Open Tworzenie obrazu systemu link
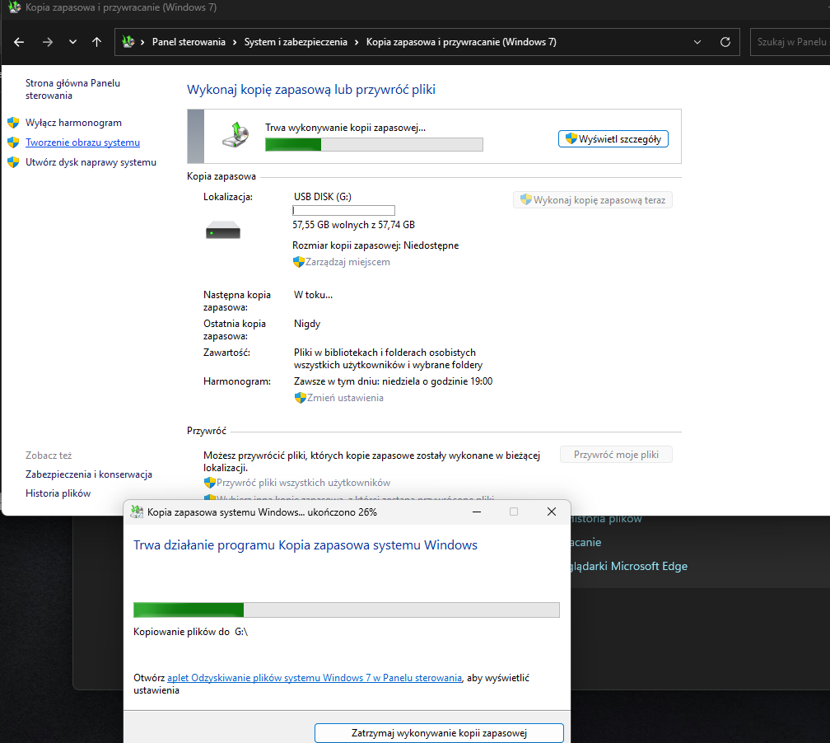Screen dimensions: 830x743 82,143
